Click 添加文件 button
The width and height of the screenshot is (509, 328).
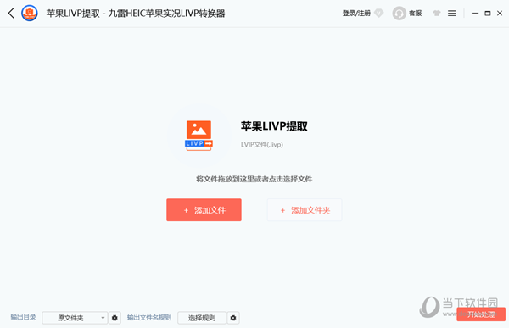[204, 210]
